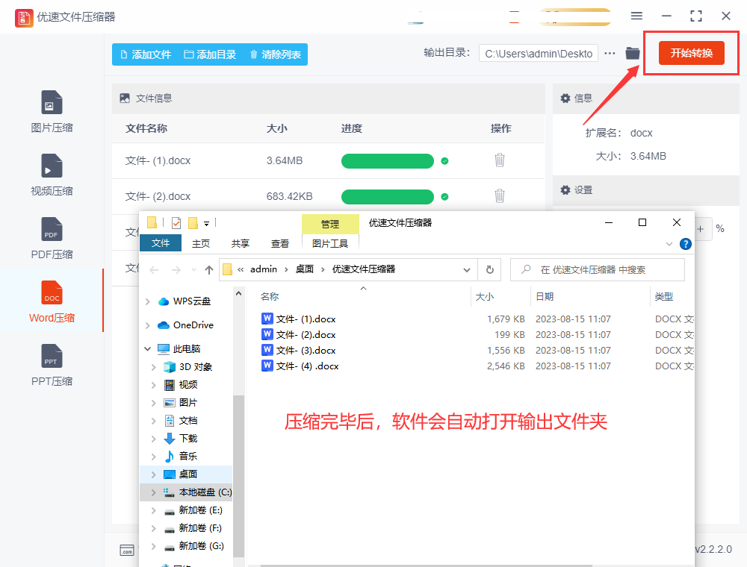Select 新加卷 (G:) drive
The height and width of the screenshot is (567, 747).
(x=200, y=546)
